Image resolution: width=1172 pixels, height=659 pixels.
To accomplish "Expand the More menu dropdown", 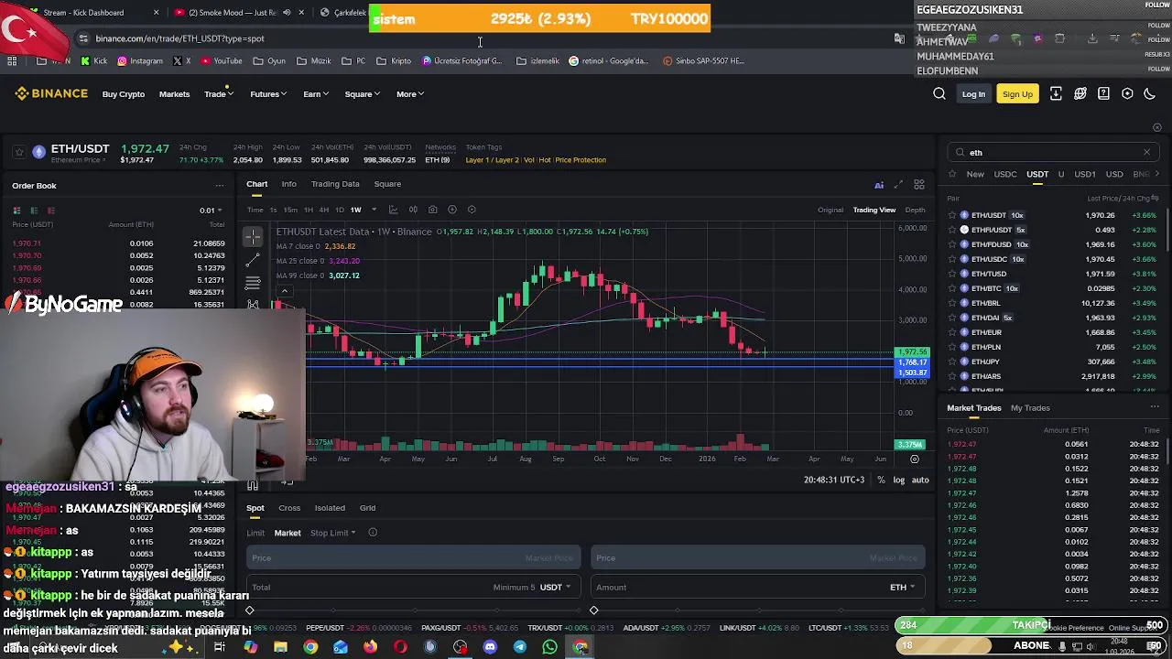I will tap(410, 94).
